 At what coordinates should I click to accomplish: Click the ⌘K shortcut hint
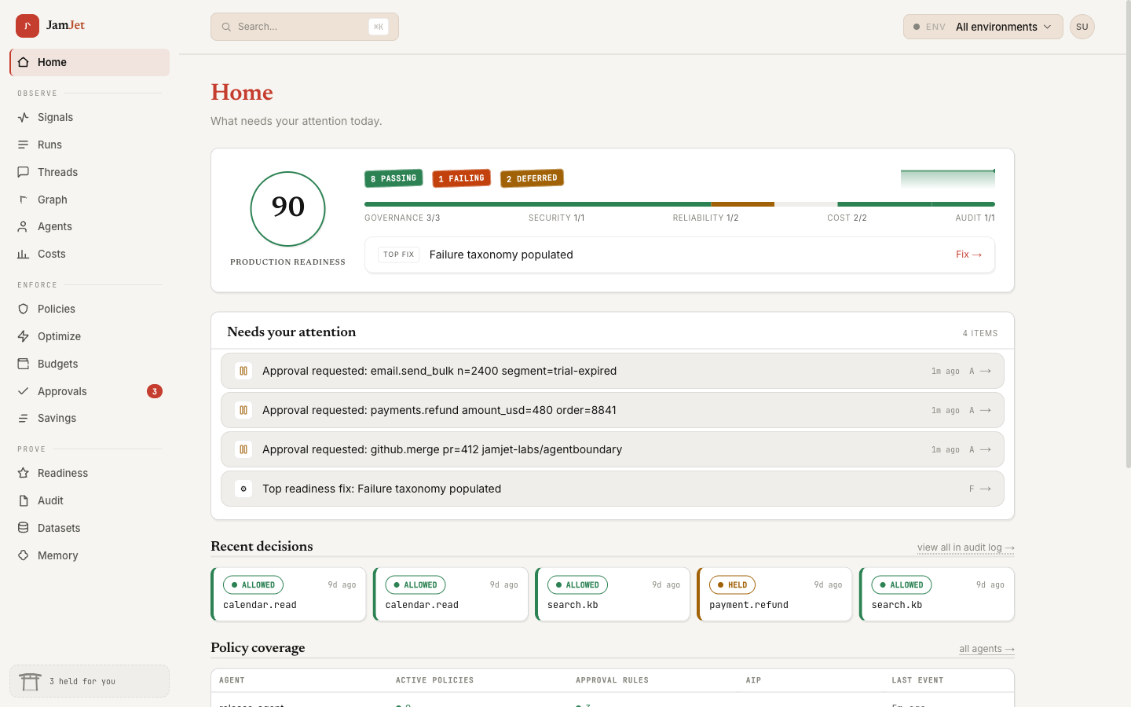[x=379, y=27]
